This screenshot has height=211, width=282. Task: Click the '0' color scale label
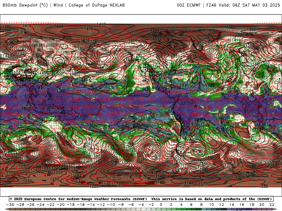(161, 205)
